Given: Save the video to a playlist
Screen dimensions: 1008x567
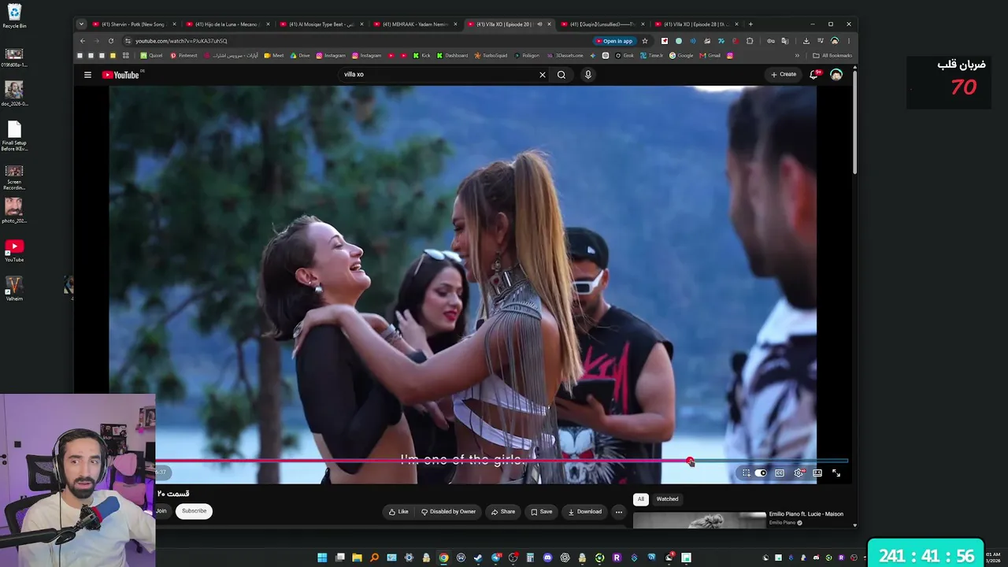Looking at the screenshot, I should pos(541,512).
